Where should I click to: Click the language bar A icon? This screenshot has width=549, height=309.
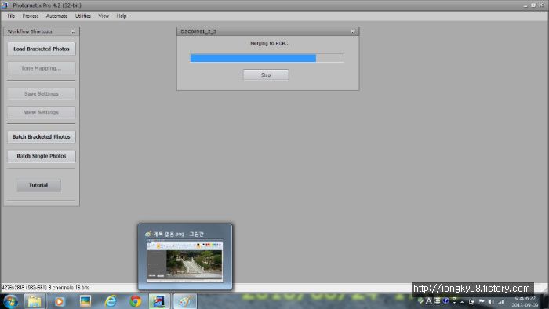tap(429, 301)
